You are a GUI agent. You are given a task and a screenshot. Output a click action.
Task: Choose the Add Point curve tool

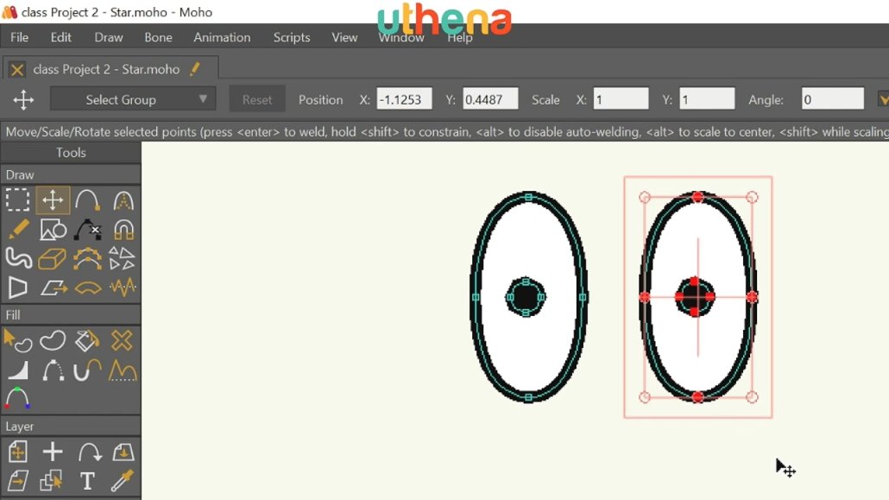[x=87, y=200]
